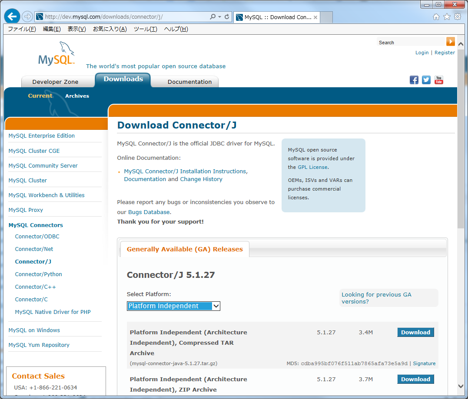Visit the MySQL Facebook page icon

pyautogui.click(x=414, y=80)
